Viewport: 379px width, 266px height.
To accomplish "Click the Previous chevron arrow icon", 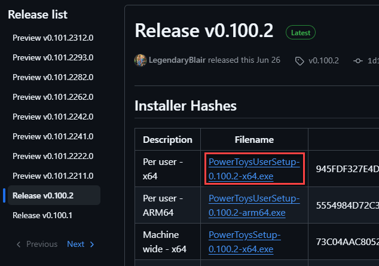I will (x=19, y=244).
